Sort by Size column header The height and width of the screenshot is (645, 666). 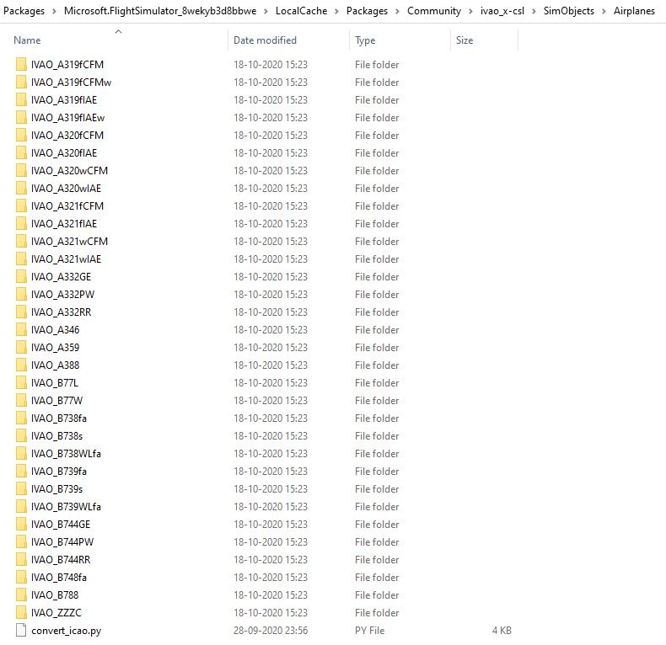[x=465, y=40]
